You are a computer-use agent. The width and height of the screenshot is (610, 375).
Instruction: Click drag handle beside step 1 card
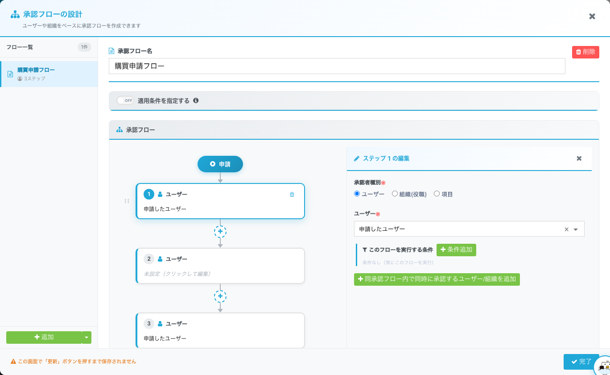[127, 201]
